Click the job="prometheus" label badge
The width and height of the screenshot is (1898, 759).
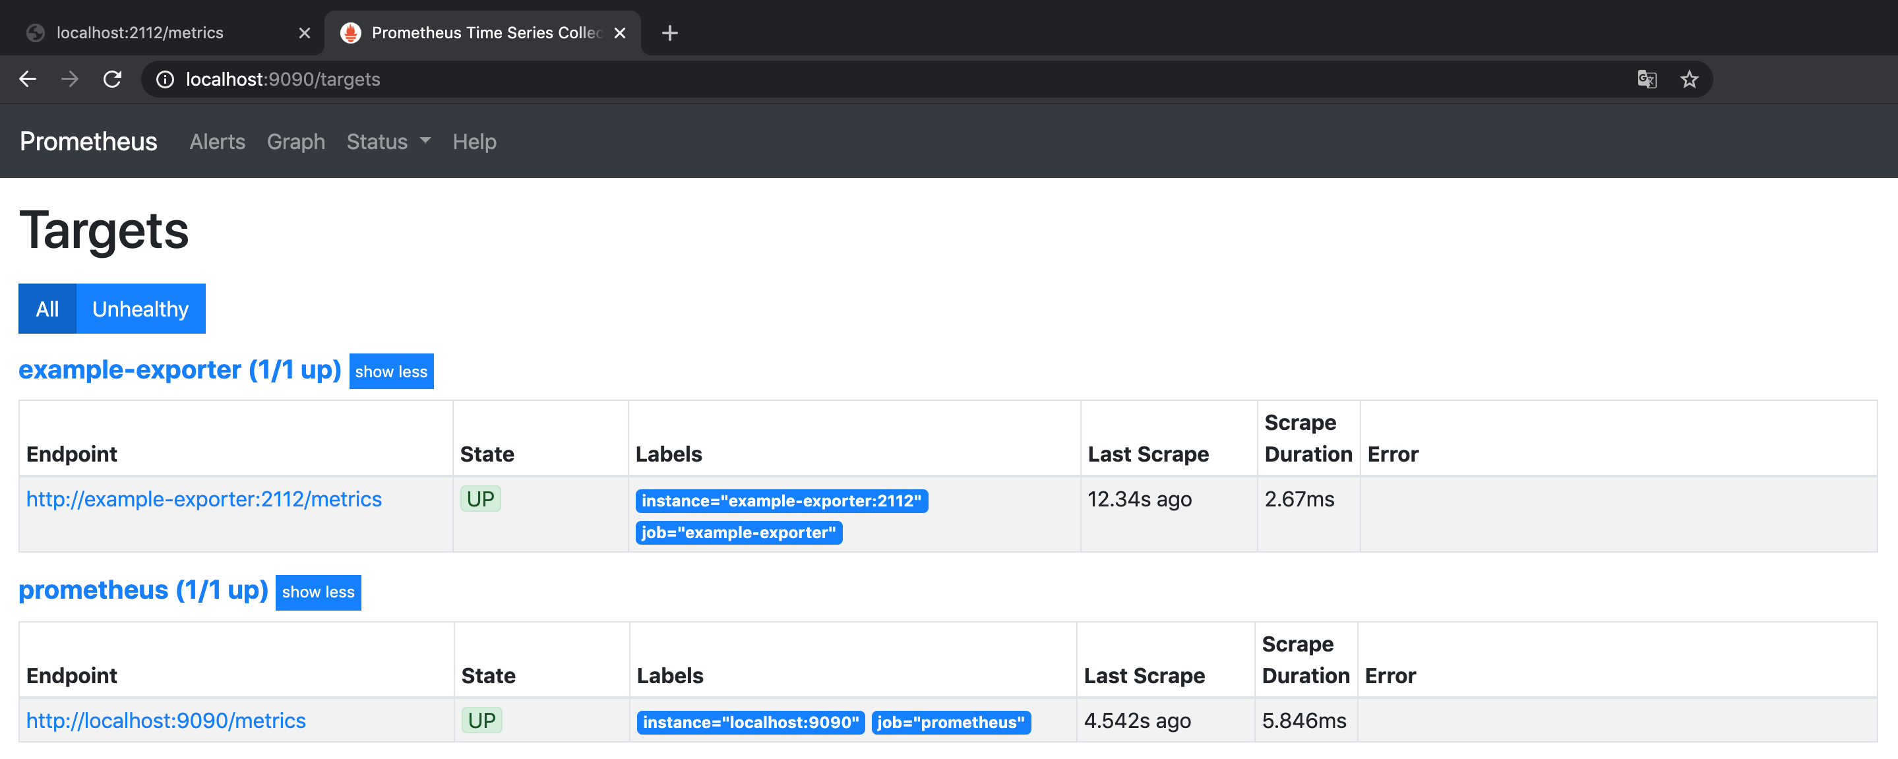951,722
